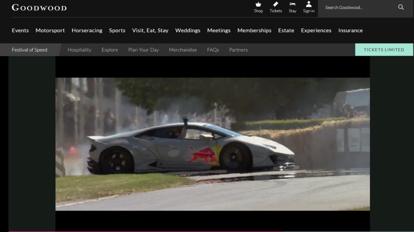
Task: Open the Merchandise link
Action: point(183,50)
